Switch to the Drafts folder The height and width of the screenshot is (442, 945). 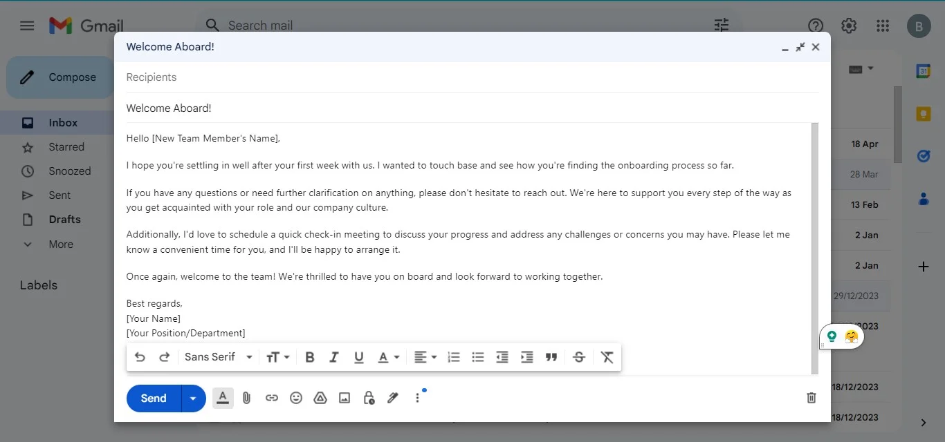click(63, 219)
